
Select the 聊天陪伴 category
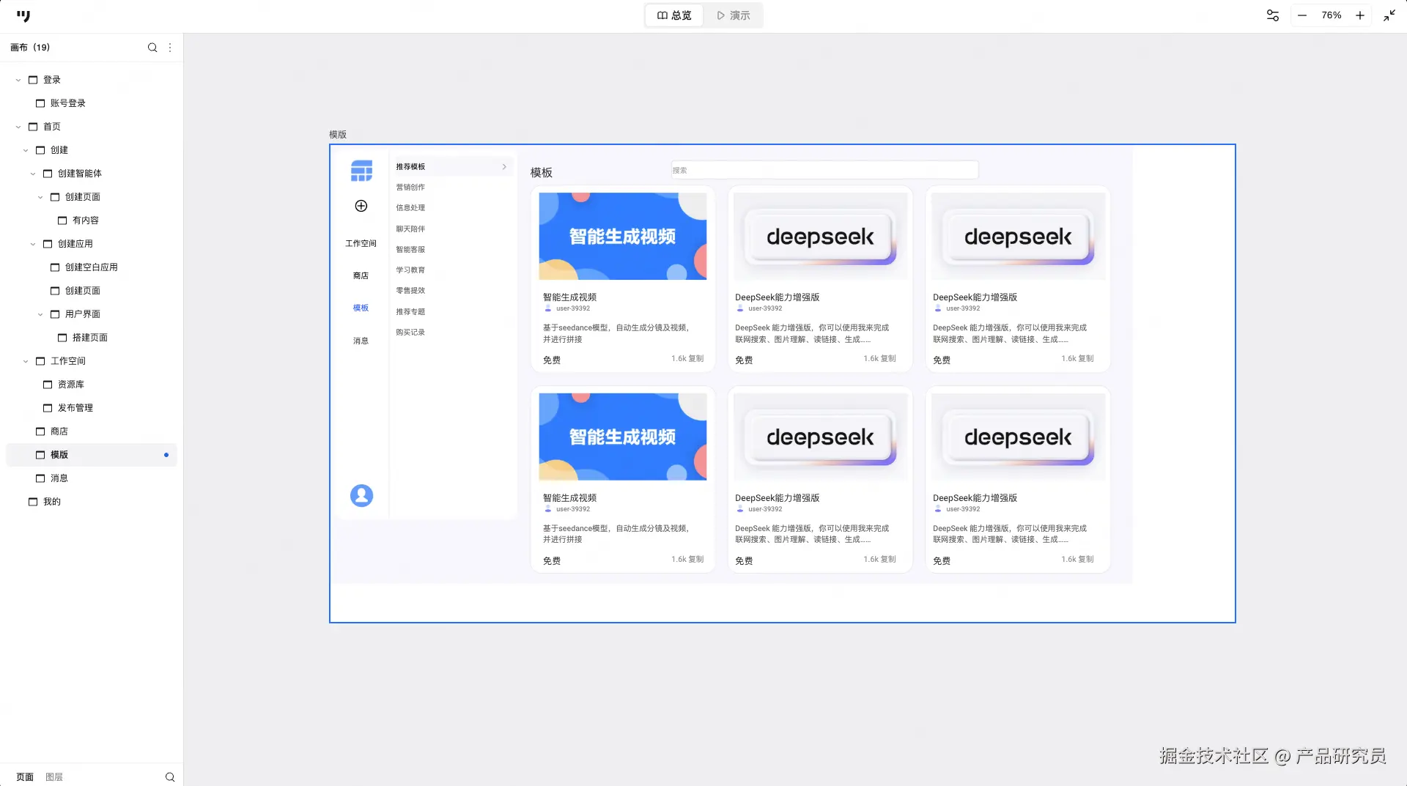(410, 229)
